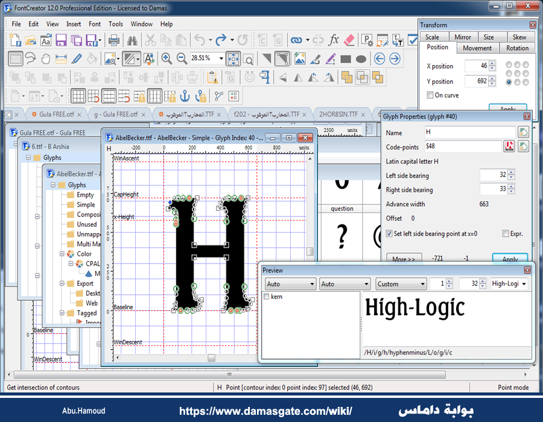
Task: Open the second Auto dropdown in Preview
Action: coord(345,284)
